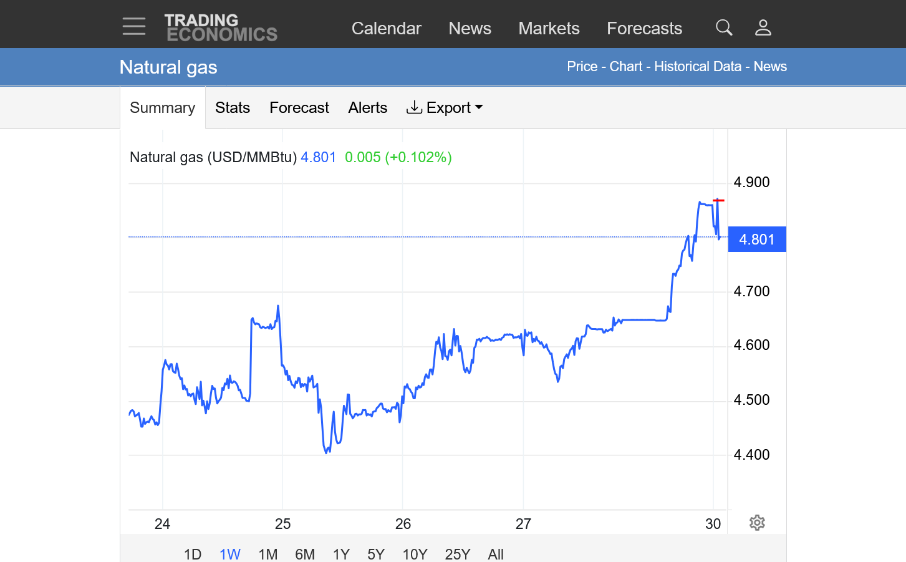This screenshot has height=562, width=906.
Task: Click the 4.801 current price label
Action: [756, 240]
